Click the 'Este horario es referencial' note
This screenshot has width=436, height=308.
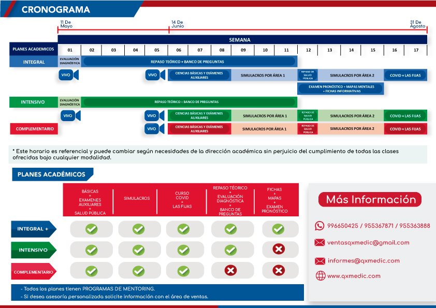(x=217, y=154)
